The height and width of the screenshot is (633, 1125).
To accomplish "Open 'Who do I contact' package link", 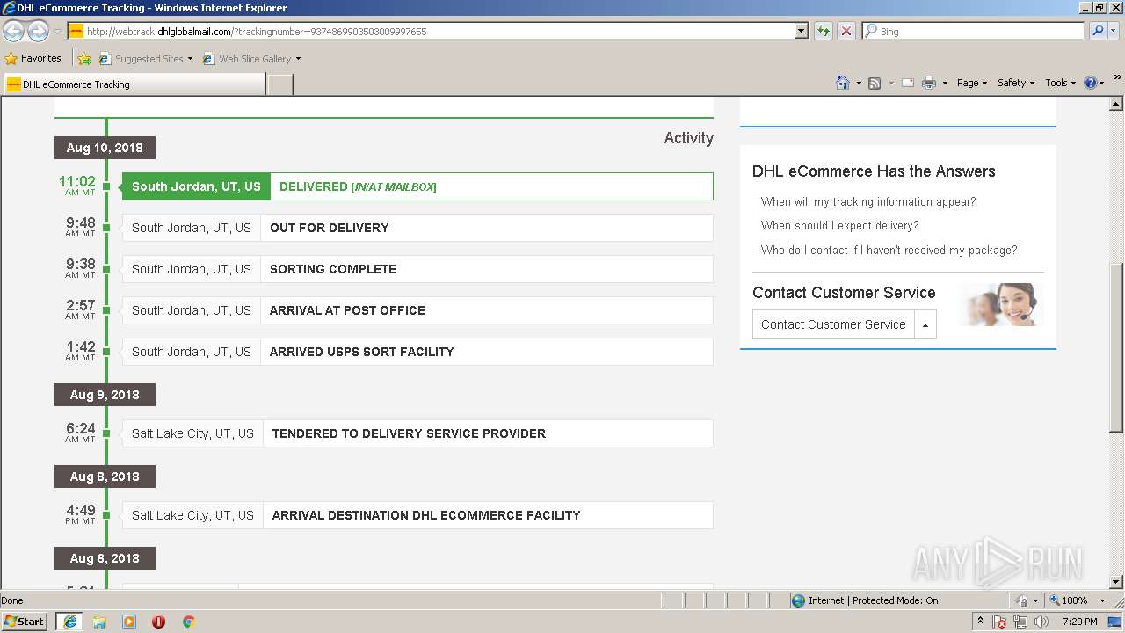I will pyautogui.click(x=889, y=250).
